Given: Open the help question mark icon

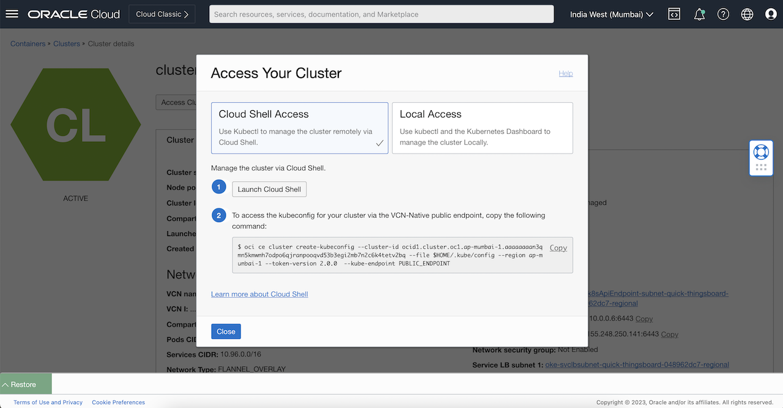Looking at the screenshot, I should coord(723,14).
